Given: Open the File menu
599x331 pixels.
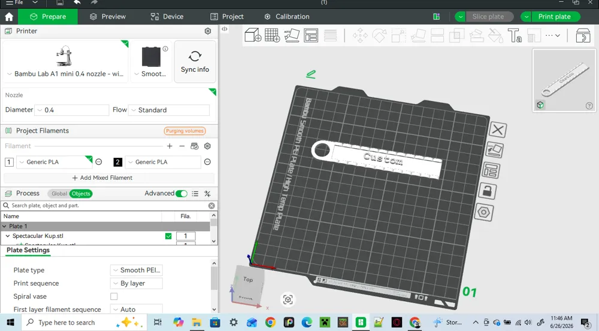Looking at the screenshot, I should 14,2.
